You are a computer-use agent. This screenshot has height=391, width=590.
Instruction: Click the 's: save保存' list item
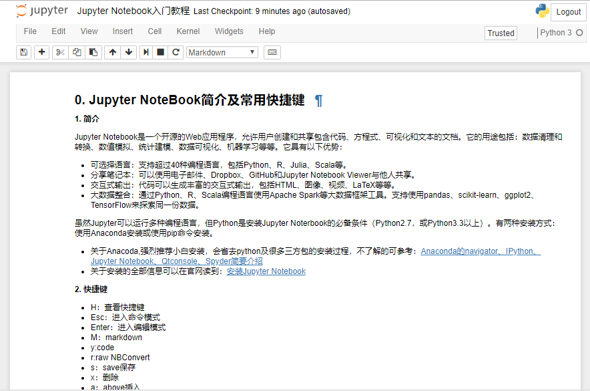[113, 368]
